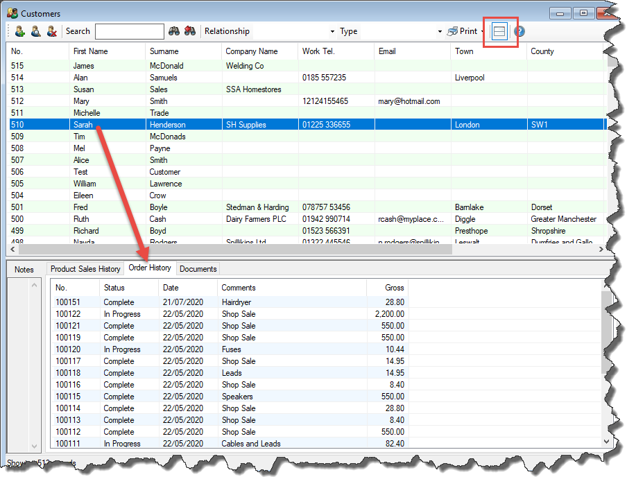Viewport: 636px width, 486px height.
Task: Toggle the split details panel view icon
Action: coord(499,32)
